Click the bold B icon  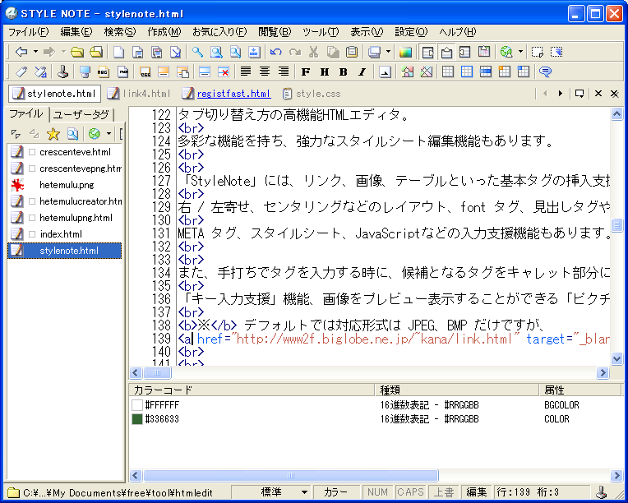[344, 72]
